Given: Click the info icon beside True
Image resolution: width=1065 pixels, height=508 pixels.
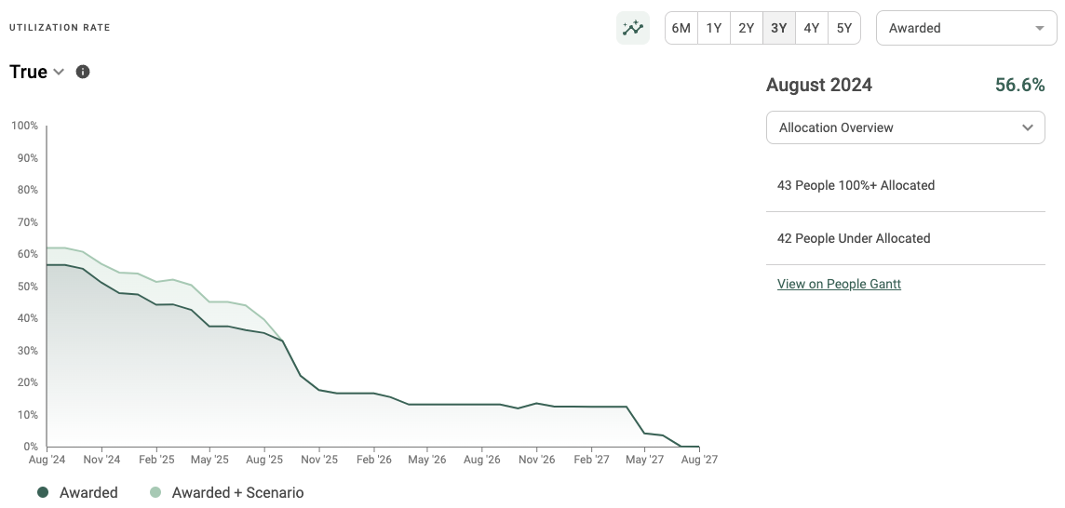Looking at the screenshot, I should click(x=83, y=72).
